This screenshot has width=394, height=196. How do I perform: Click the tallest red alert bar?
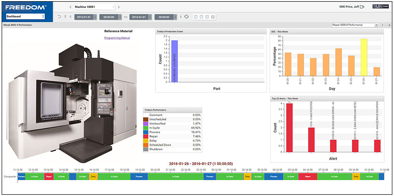pos(289,128)
